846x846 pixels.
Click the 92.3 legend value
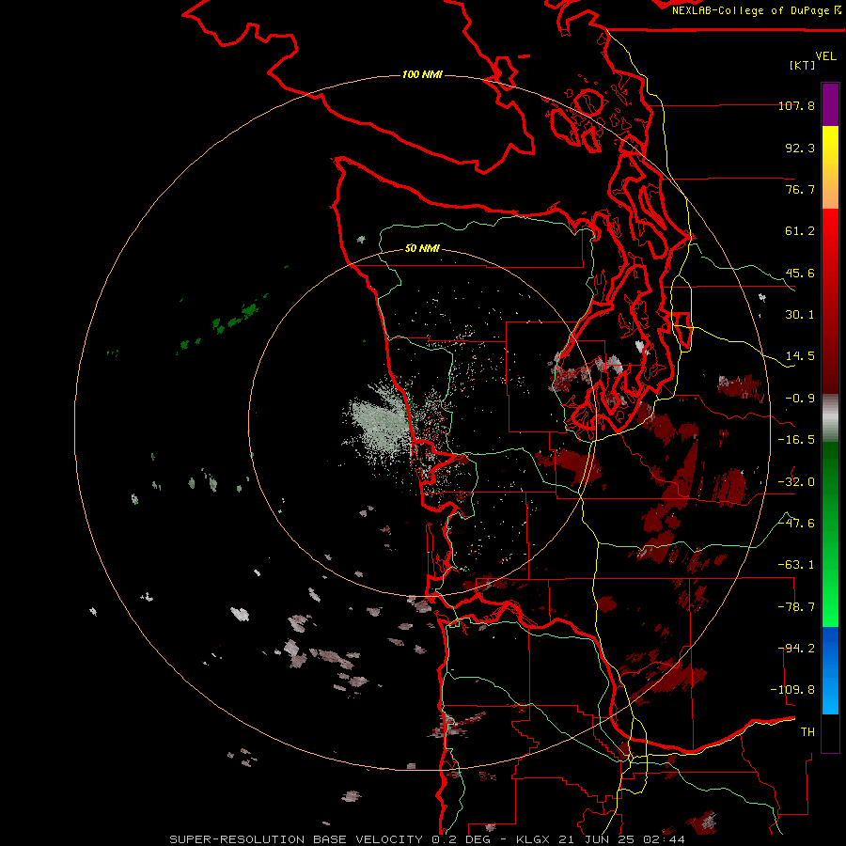(800, 148)
